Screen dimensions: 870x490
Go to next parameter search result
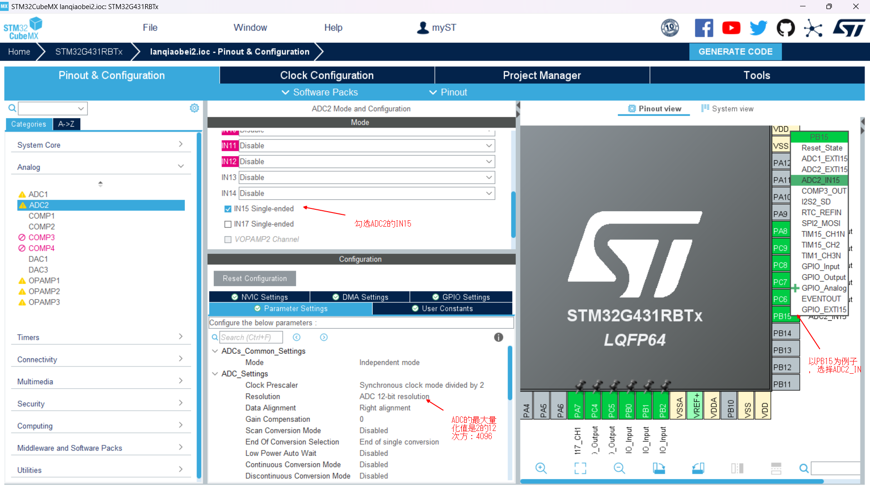[x=324, y=337]
